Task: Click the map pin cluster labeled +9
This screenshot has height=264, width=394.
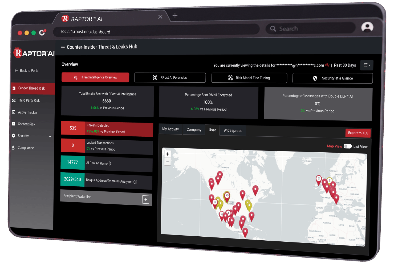Action: 227,197
